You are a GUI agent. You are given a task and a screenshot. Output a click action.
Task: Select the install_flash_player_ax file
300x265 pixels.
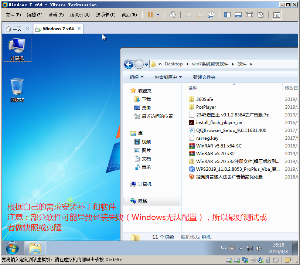click(x=215, y=123)
